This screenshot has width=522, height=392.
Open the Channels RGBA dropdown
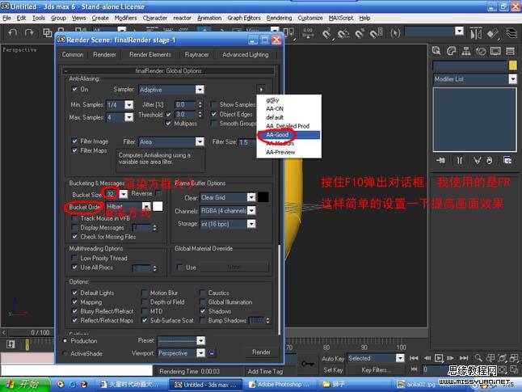(228, 210)
